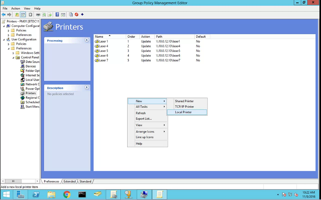The height and width of the screenshot is (200, 321).
Task: Click the blue Back arrow in toolbar
Action: [x=4, y=14]
